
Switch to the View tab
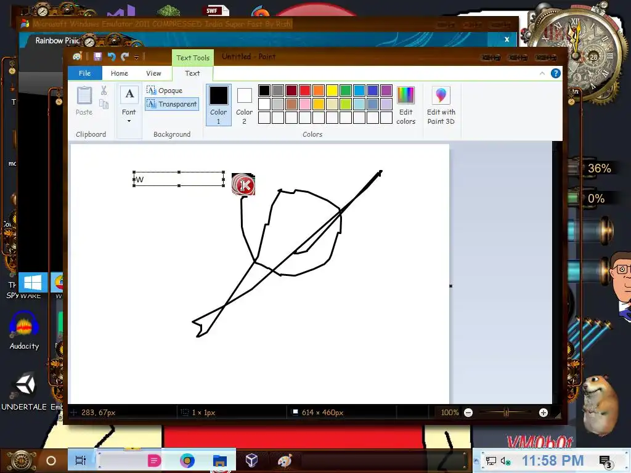pos(153,73)
